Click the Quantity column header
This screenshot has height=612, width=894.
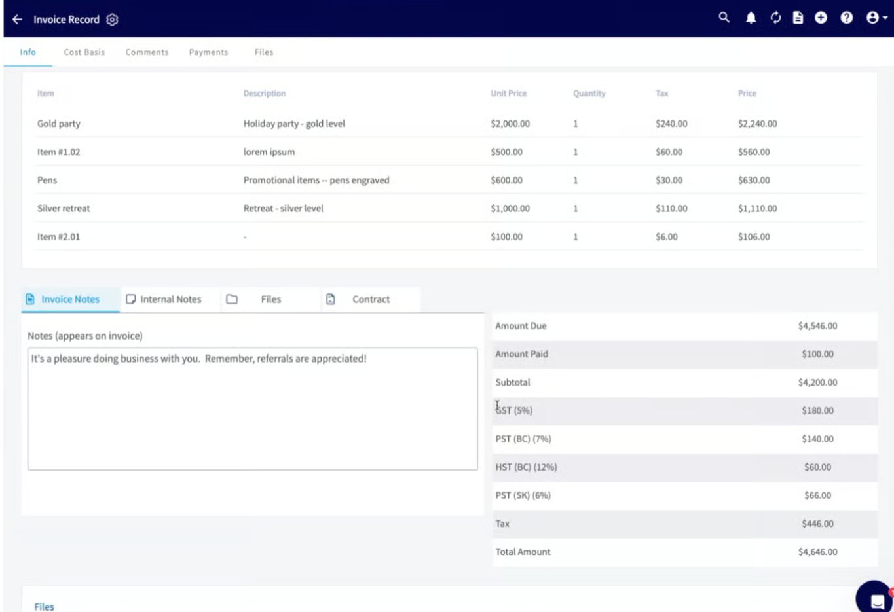tap(589, 94)
